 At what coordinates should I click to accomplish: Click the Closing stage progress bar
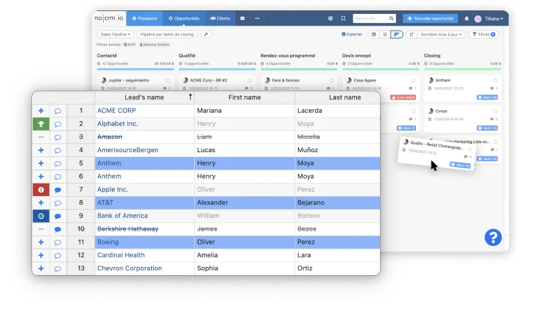463,70
